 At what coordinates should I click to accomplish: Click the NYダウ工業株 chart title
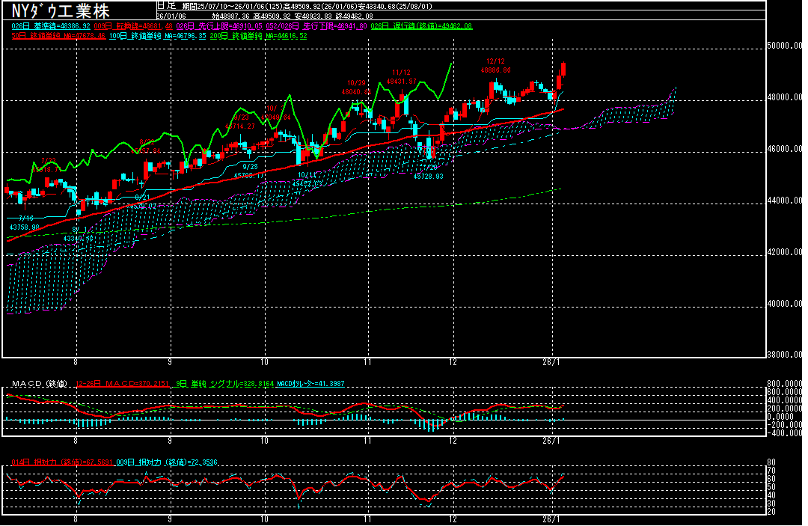[61, 11]
